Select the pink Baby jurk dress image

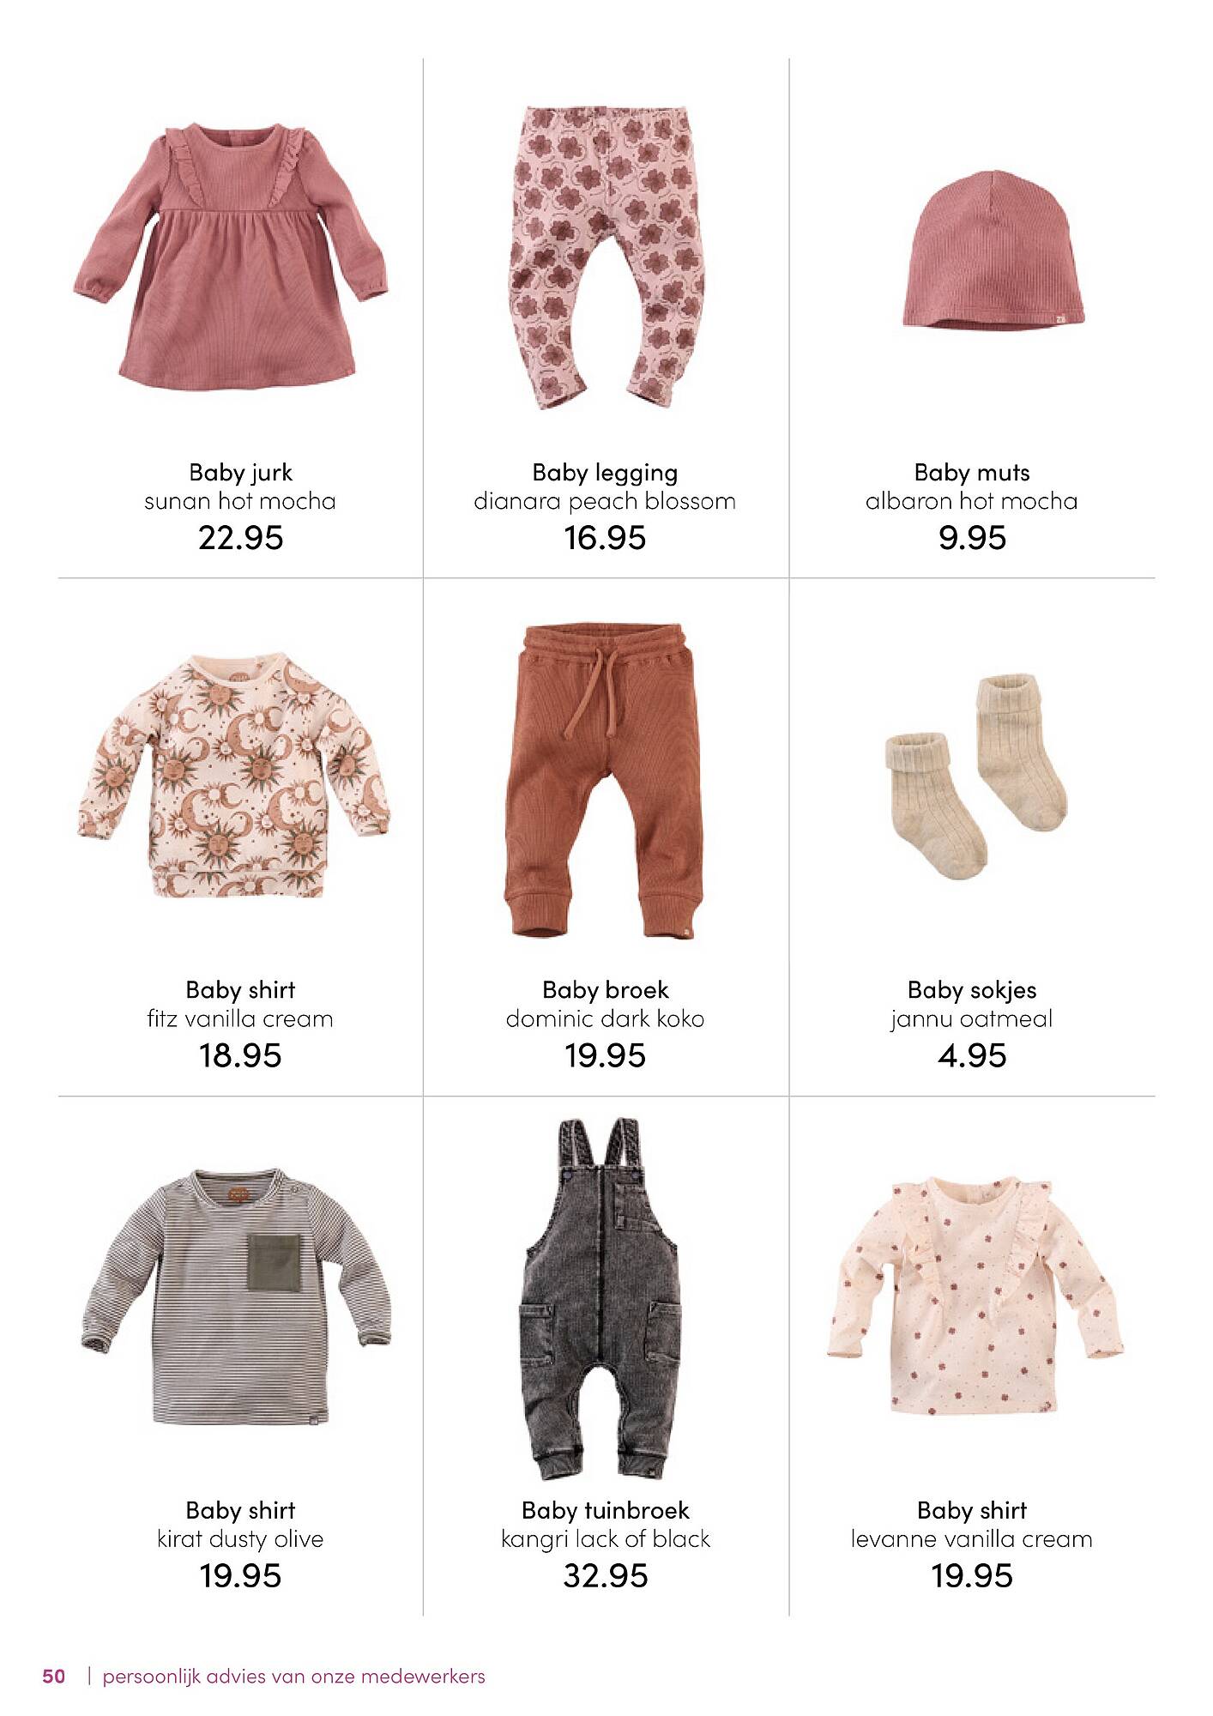coord(230,257)
